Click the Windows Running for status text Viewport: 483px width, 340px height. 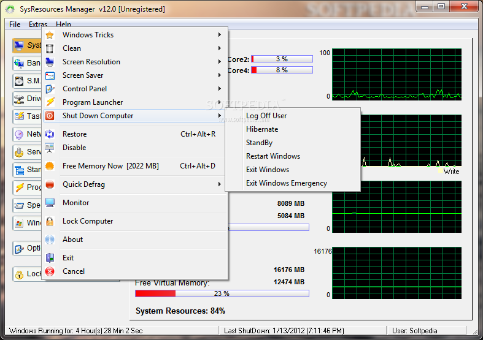pos(75,331)
